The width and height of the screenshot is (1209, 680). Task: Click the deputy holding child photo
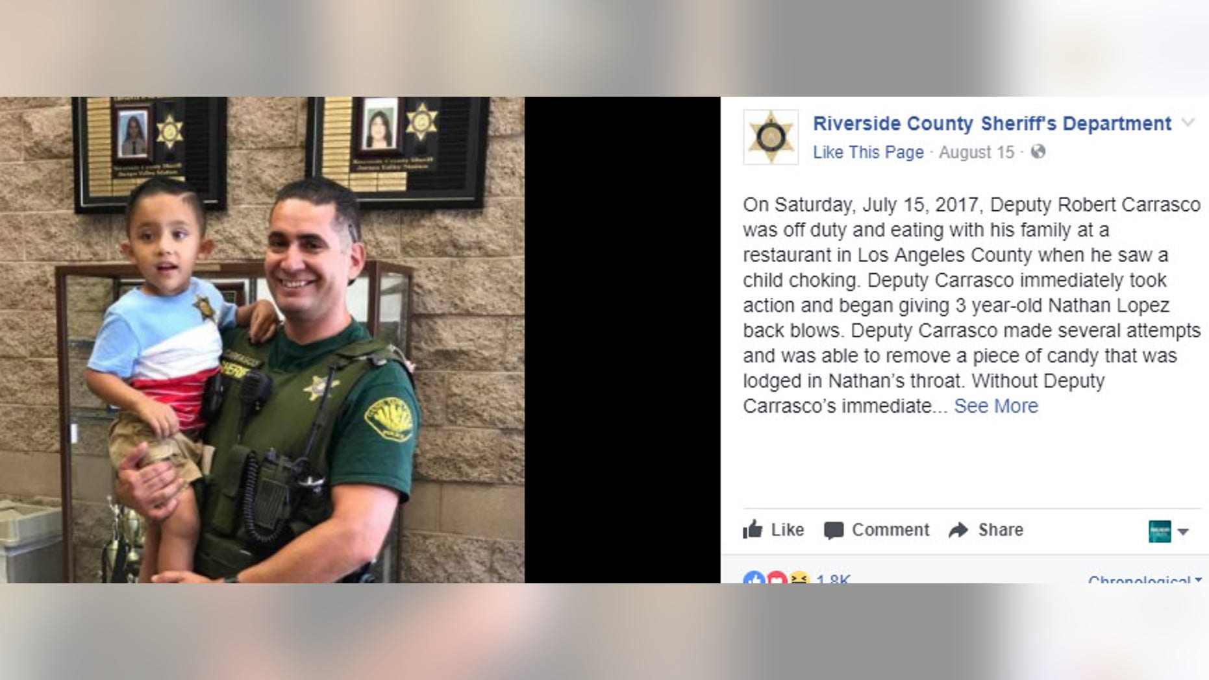(262, 340)
